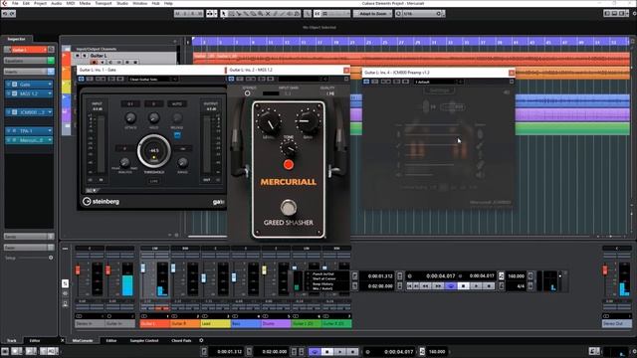The width and height of the screenshot is (637, 358).
Task: Open the 1/16 quantize preset dropdown
Action: click(x=422, y=14)
